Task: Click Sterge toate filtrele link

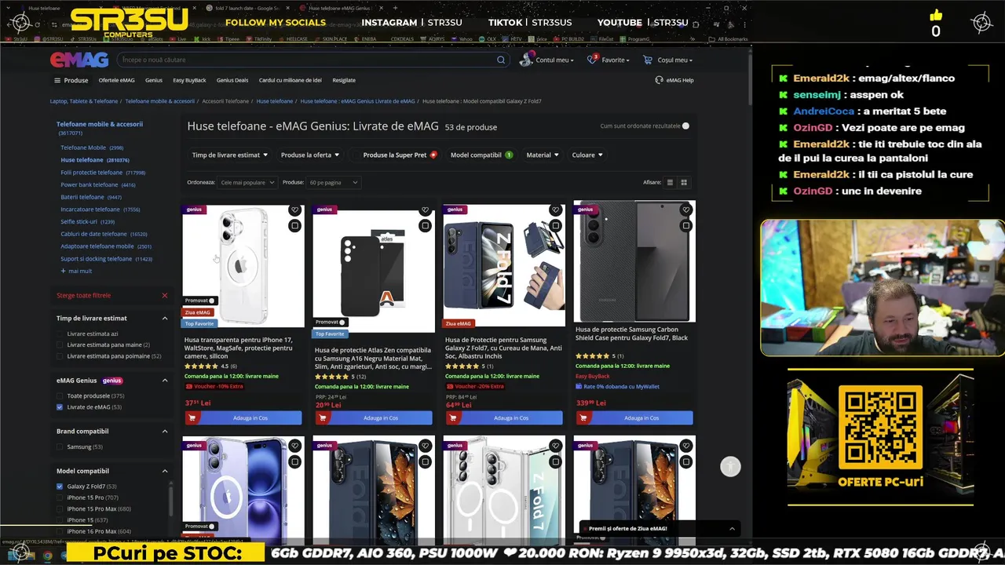Action: (x=83, y=295)
